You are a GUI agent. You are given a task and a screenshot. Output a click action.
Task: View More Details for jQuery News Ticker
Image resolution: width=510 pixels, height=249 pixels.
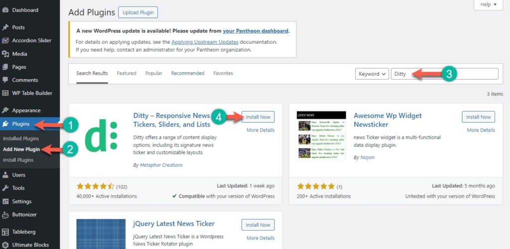pos(260,238)
